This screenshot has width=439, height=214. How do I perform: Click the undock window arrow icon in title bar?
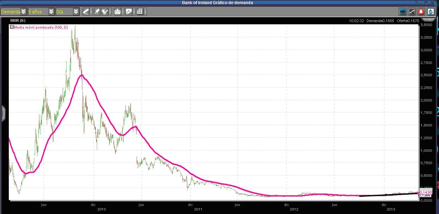click(x=417, y=3)
